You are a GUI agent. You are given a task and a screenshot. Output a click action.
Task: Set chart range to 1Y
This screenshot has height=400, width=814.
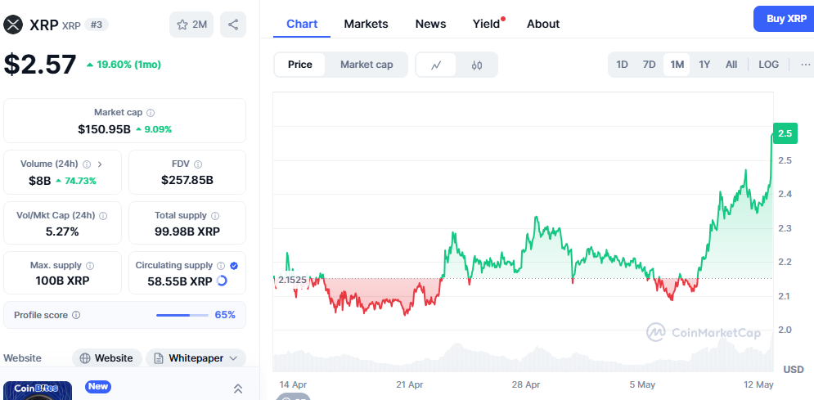(704, 65)
